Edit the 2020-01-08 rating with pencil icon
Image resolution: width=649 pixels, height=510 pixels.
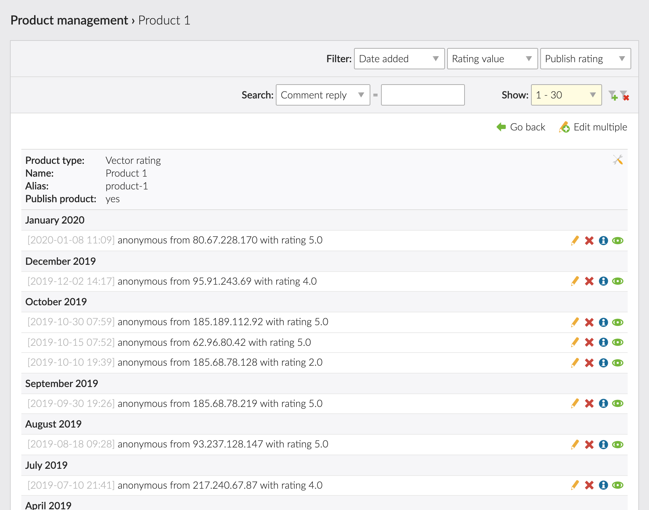[575, 241]
